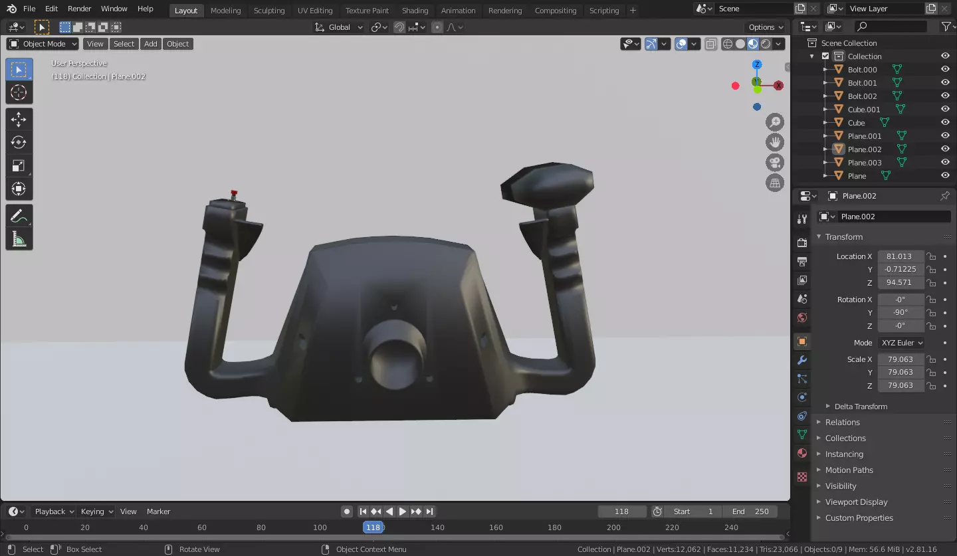Select the Rotate tool
The image size is (957, 556).
point(19,143)
